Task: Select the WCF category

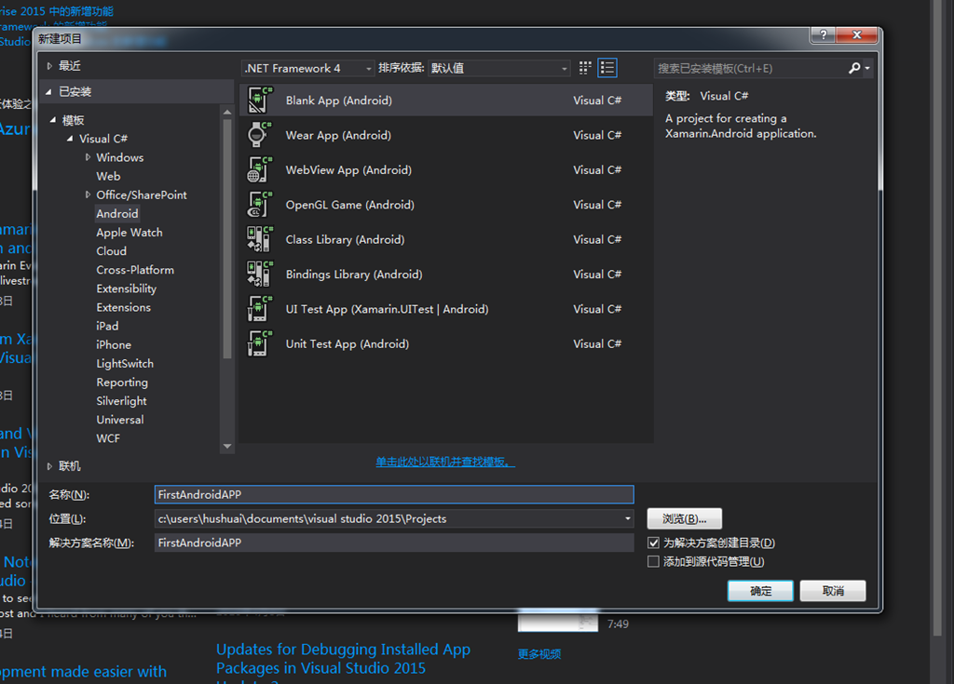Action: [108, 438]
